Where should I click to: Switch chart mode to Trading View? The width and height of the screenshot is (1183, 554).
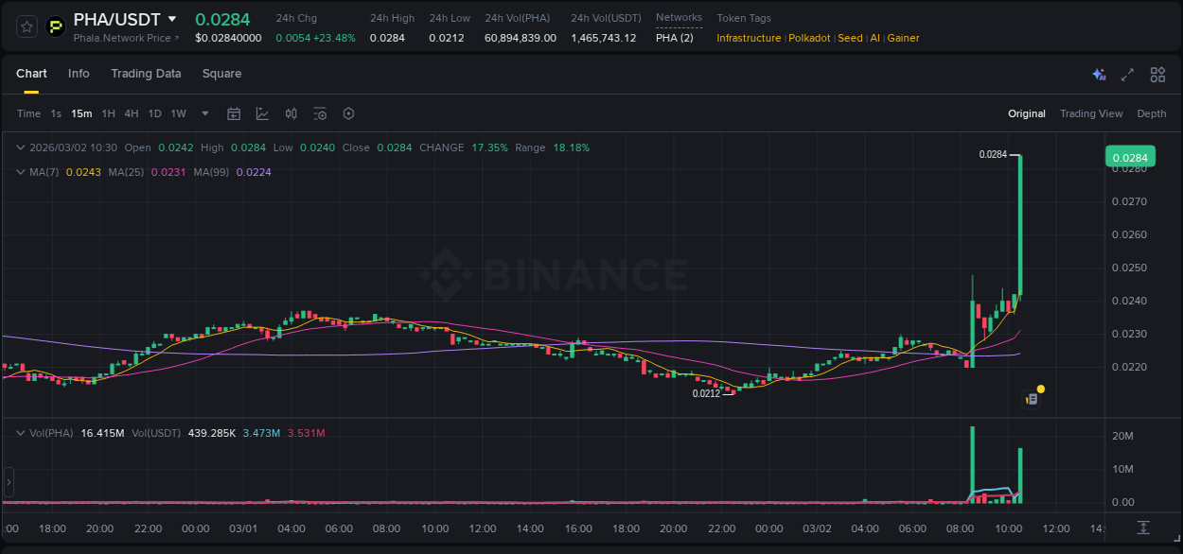click(x=1090, y=113)
